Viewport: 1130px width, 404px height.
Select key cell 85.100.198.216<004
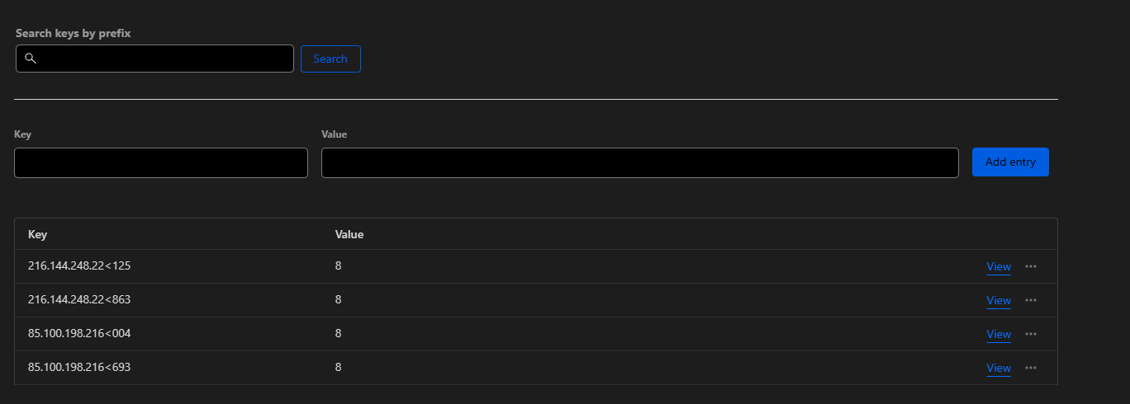(79, 333)
